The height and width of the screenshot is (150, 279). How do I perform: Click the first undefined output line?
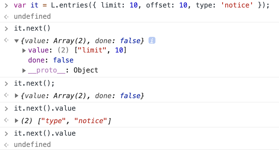pos(32,16)
